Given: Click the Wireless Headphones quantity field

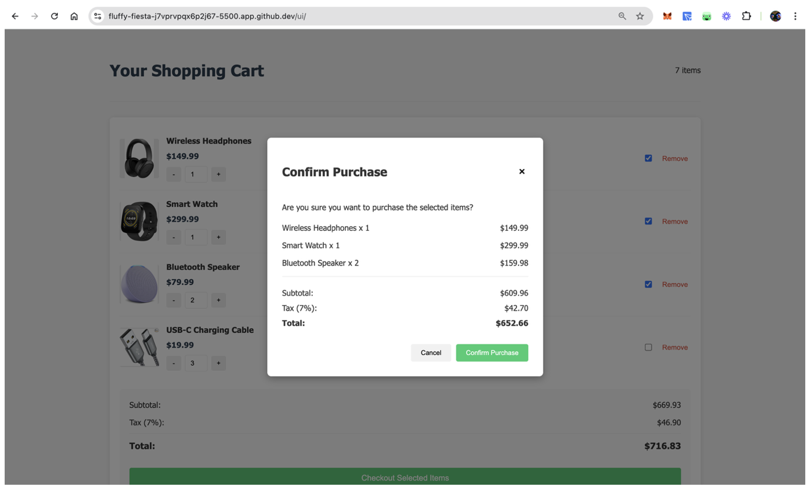Looking at the screenshot, I should click(196, 174).
